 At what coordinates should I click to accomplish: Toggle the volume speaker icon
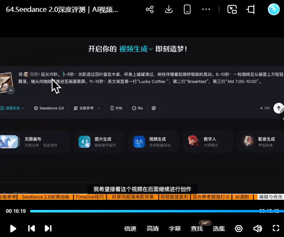[x=257, y=229]
